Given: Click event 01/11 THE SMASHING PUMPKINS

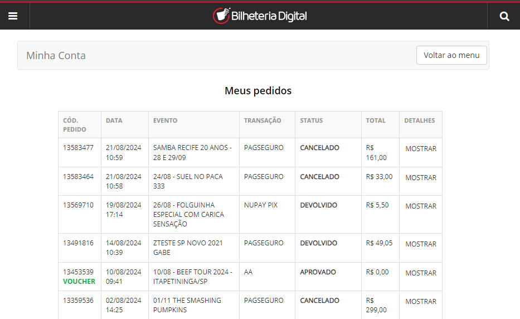Looking at the screenshot, I should (x=187, y=305).
